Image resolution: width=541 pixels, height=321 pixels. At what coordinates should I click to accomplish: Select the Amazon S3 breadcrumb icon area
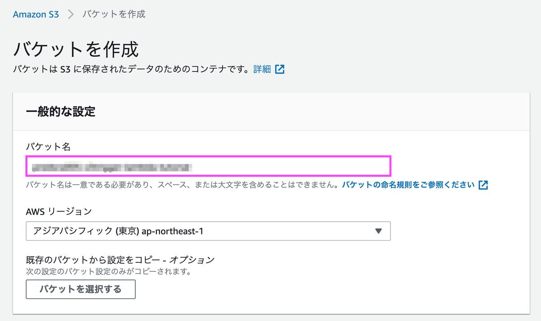(x=36, y=14)
